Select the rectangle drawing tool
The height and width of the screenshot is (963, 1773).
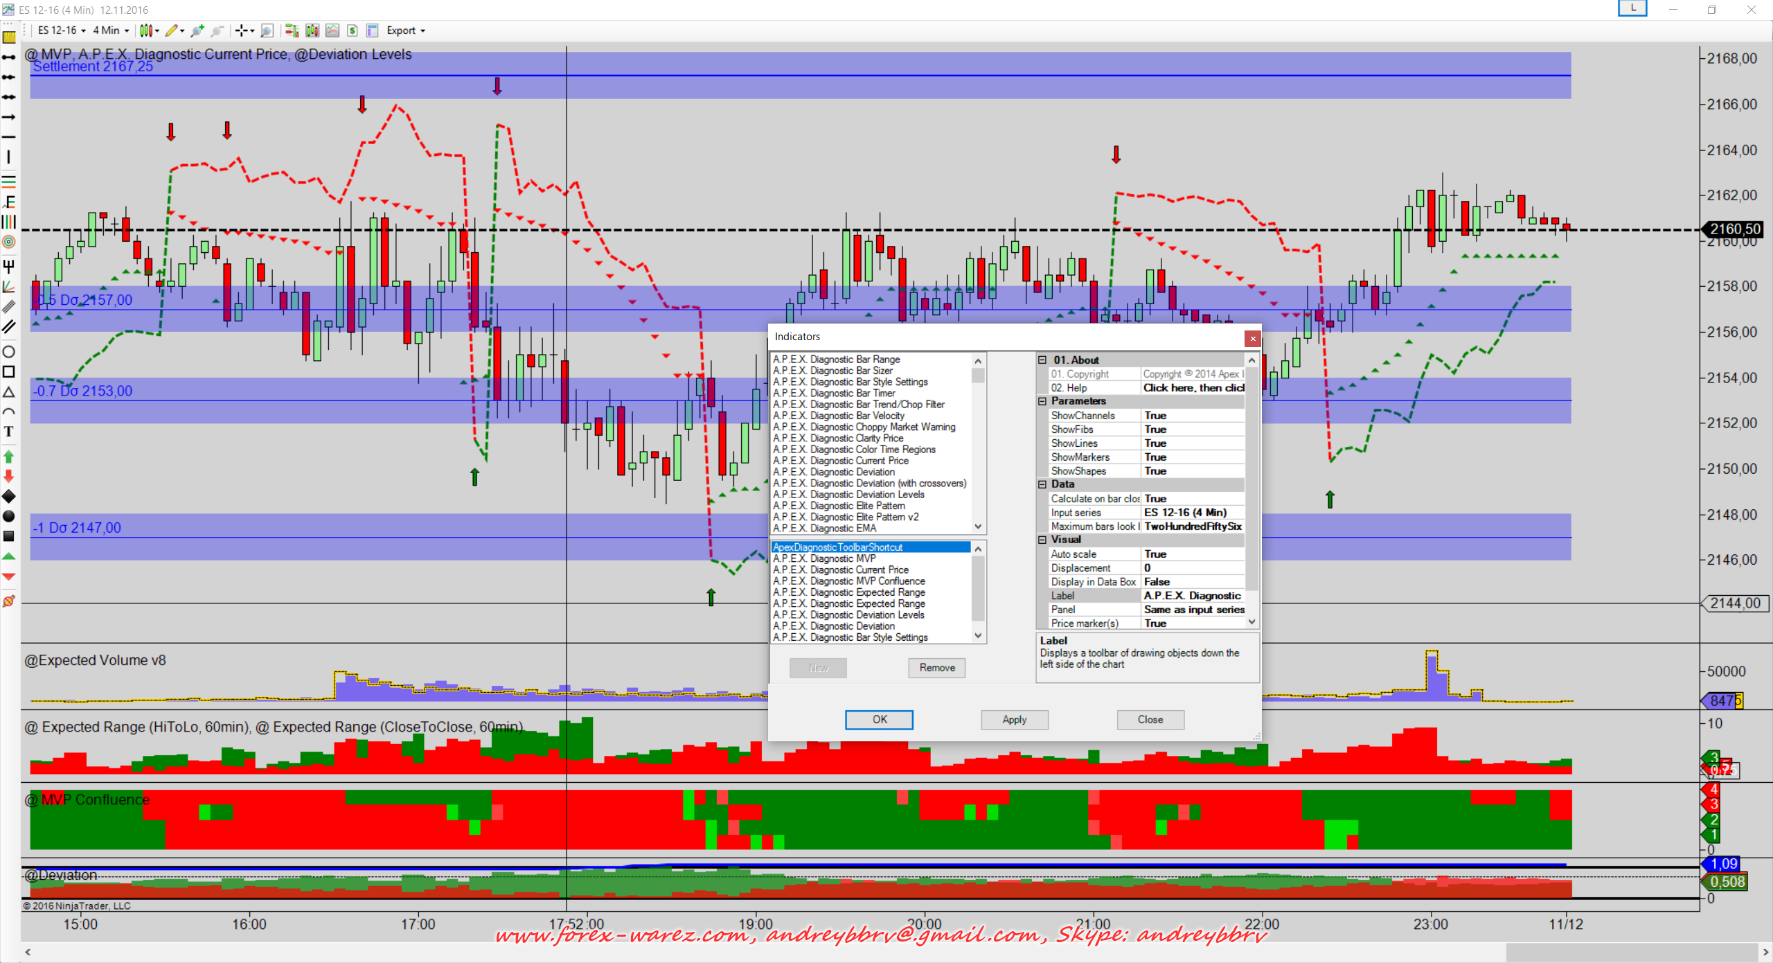[9, 371]
